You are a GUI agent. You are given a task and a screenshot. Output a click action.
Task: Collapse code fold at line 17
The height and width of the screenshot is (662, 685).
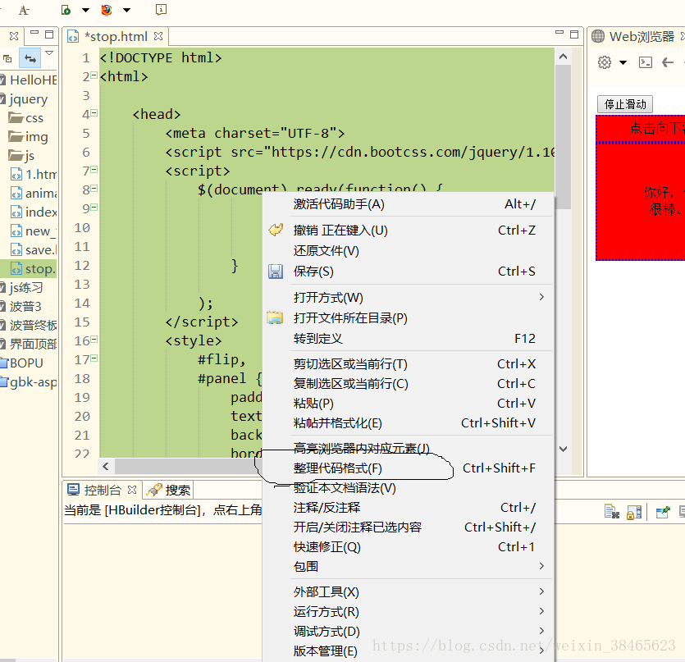click(94, 358)
